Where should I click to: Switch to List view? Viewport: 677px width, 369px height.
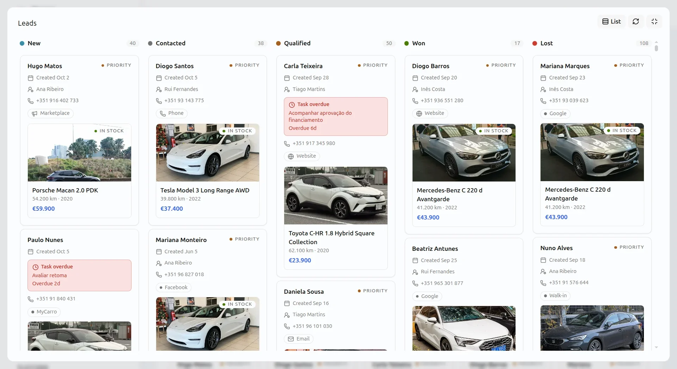tap(611, 21)
